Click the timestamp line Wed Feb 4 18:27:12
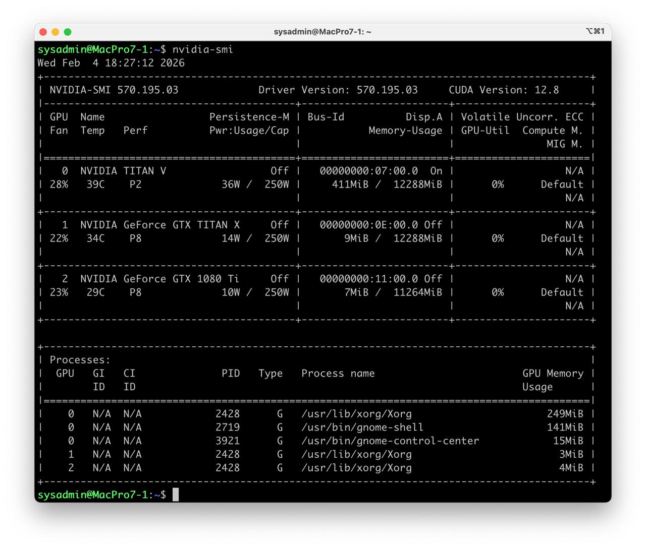 (111, 63)
